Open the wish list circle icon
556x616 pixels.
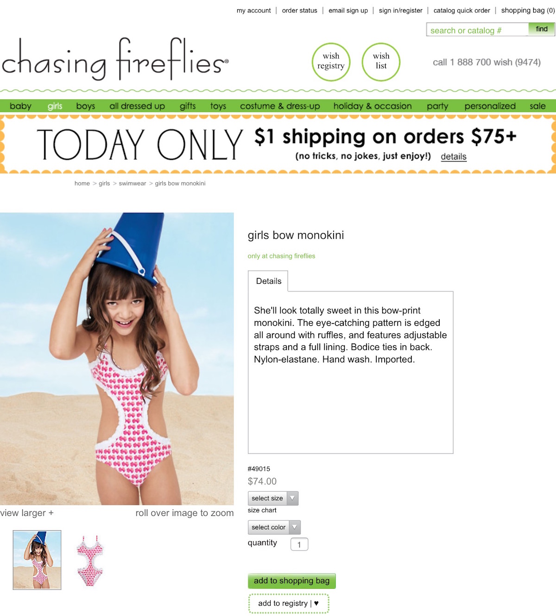(381, 62)
